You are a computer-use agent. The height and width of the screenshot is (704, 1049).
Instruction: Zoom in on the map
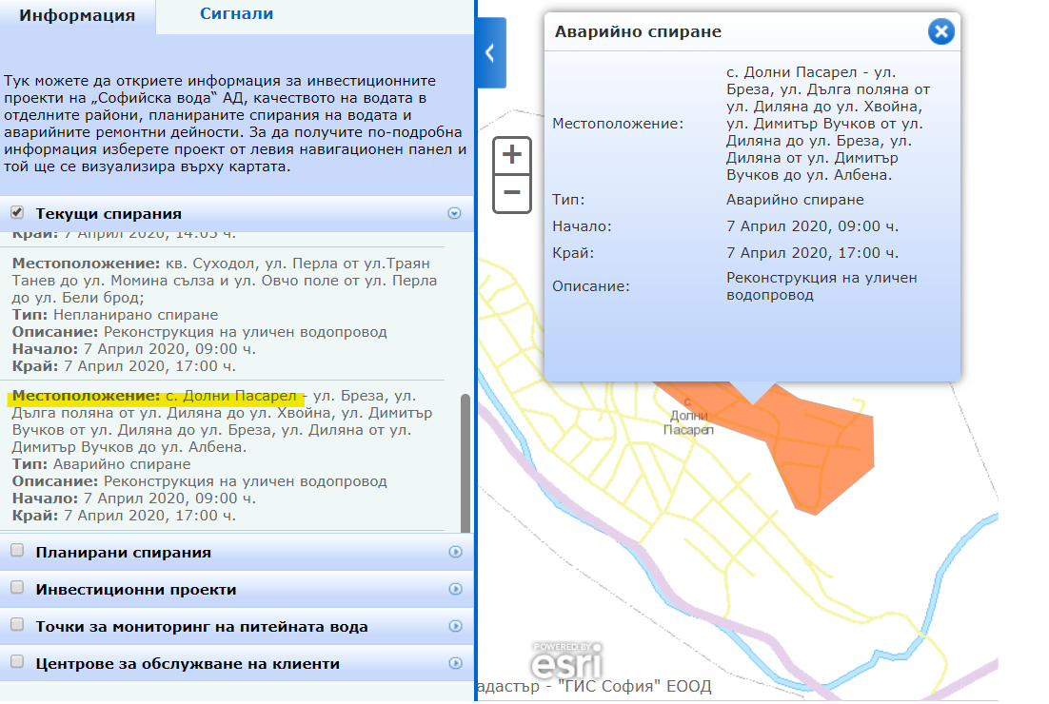click(512, 155)
